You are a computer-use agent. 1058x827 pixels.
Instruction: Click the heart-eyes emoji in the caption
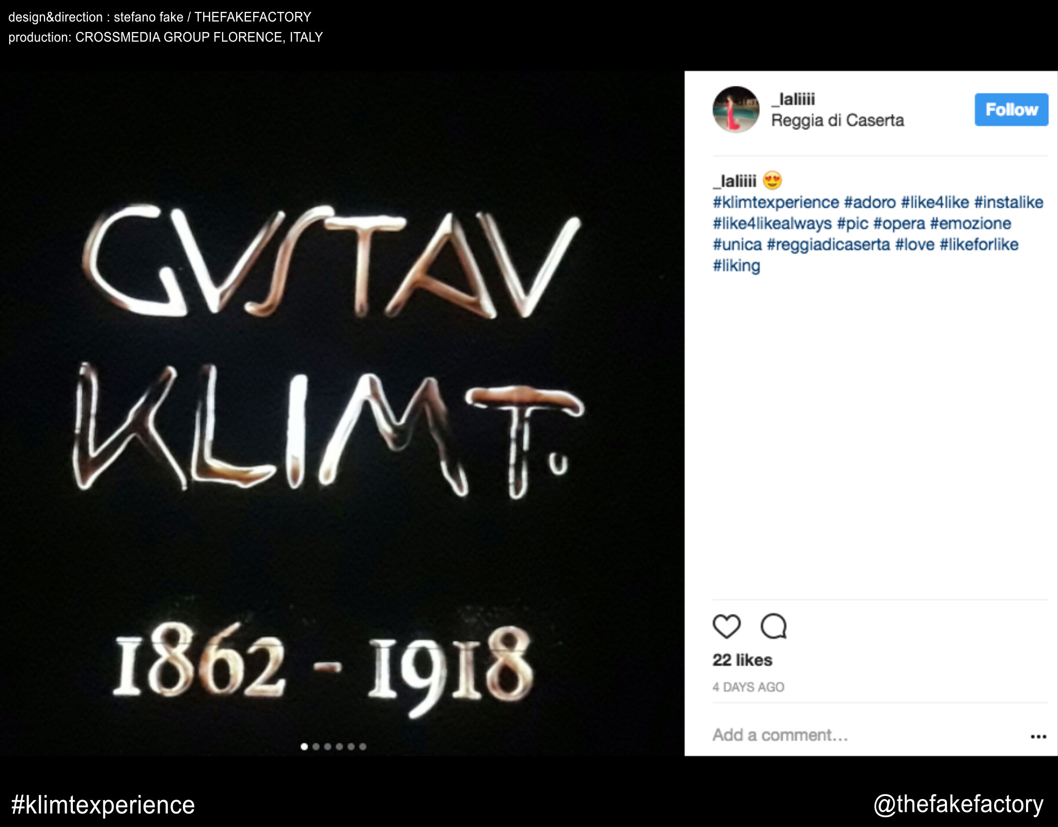772,180
